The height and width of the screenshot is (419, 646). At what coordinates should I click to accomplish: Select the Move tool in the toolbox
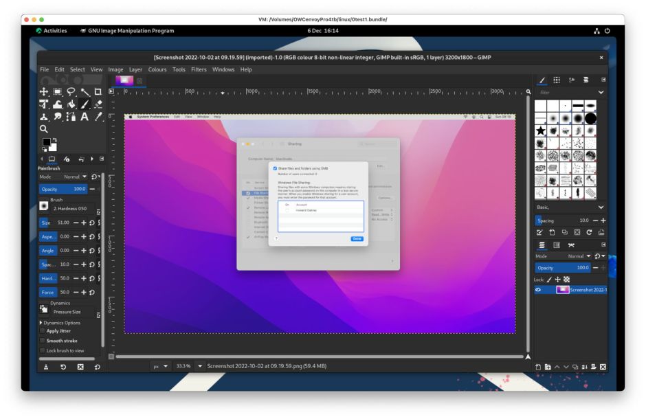click(x=44, y=91)
